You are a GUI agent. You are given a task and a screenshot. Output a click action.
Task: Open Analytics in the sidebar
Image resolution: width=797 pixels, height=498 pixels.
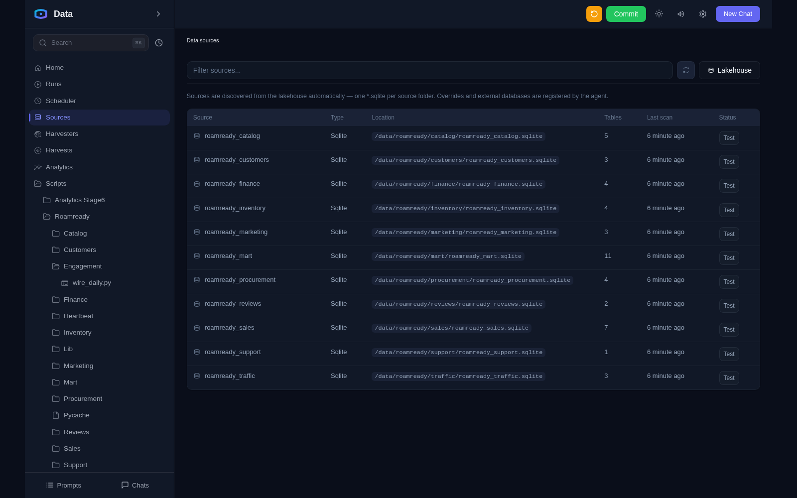click(x=99, y=167)
